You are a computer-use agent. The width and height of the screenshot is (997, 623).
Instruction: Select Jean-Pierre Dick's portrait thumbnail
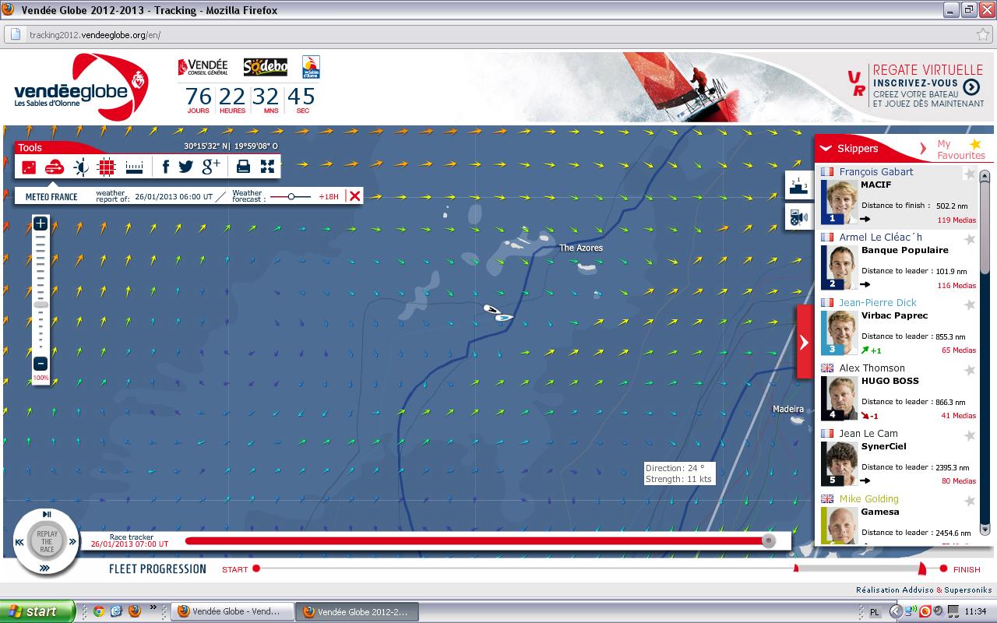pyautogui.click(x=841, y=333)
